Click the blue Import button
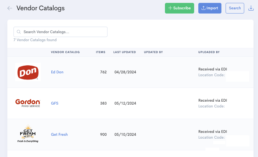The width and height of the screenshot is (258, 157). pos(210,8)
